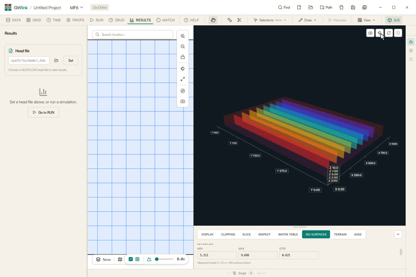Click the MIN level input field
The width and height of the screenshot is (416, 277).
217,255
